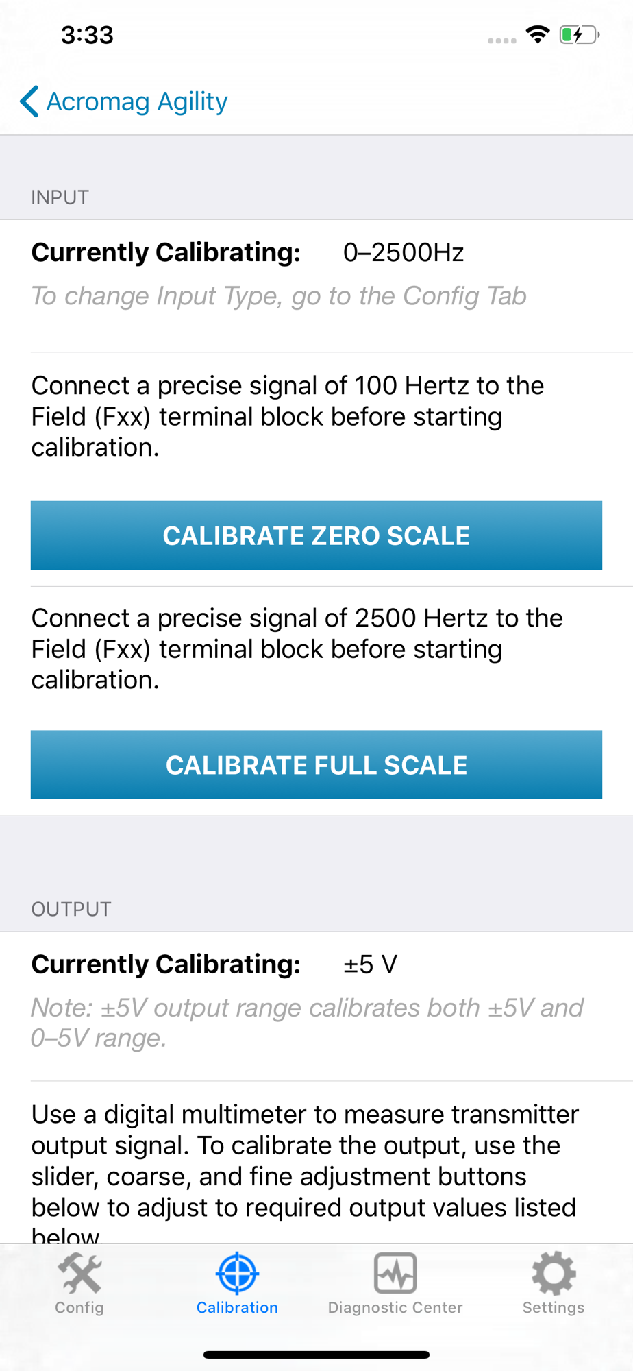The width and height of the screenshot is (633, 1371).
Task: Tap the Calibration tab label
Action: pos(237,1307)
